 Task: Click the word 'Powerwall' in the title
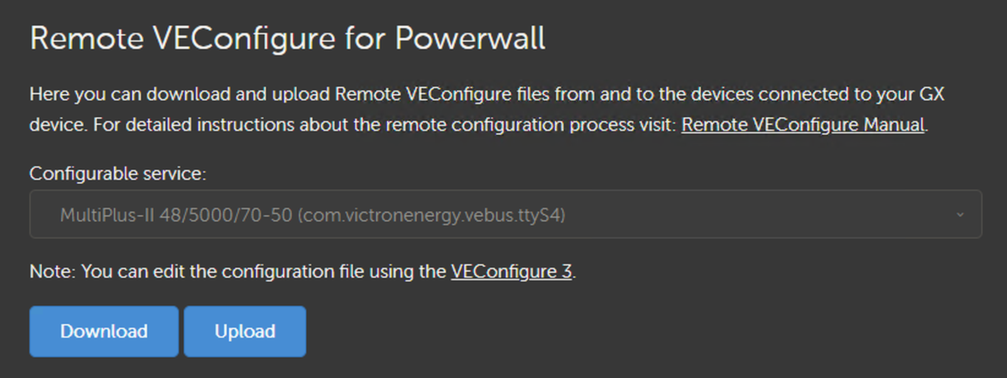[x=470, y=38]
